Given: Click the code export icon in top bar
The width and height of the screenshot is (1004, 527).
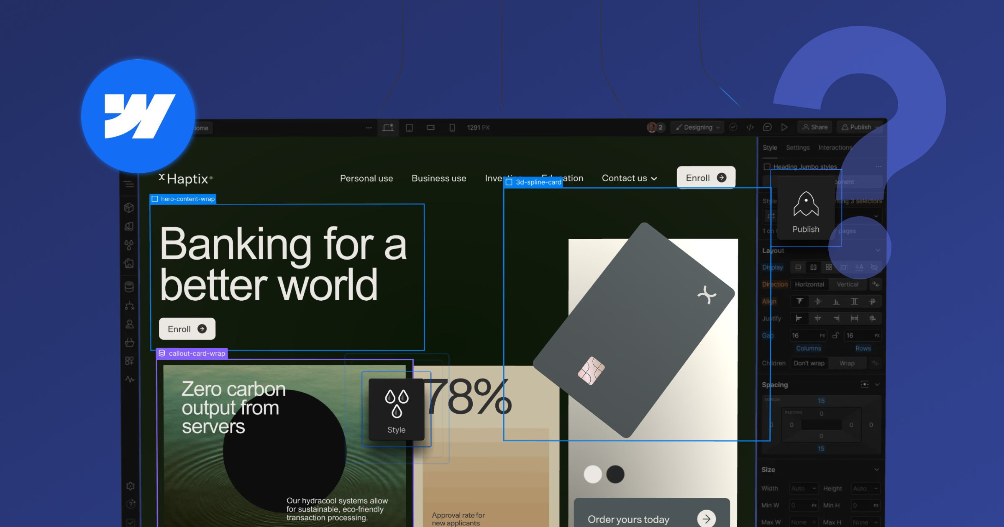Looking at the screenshot, I should pos(750,127).
